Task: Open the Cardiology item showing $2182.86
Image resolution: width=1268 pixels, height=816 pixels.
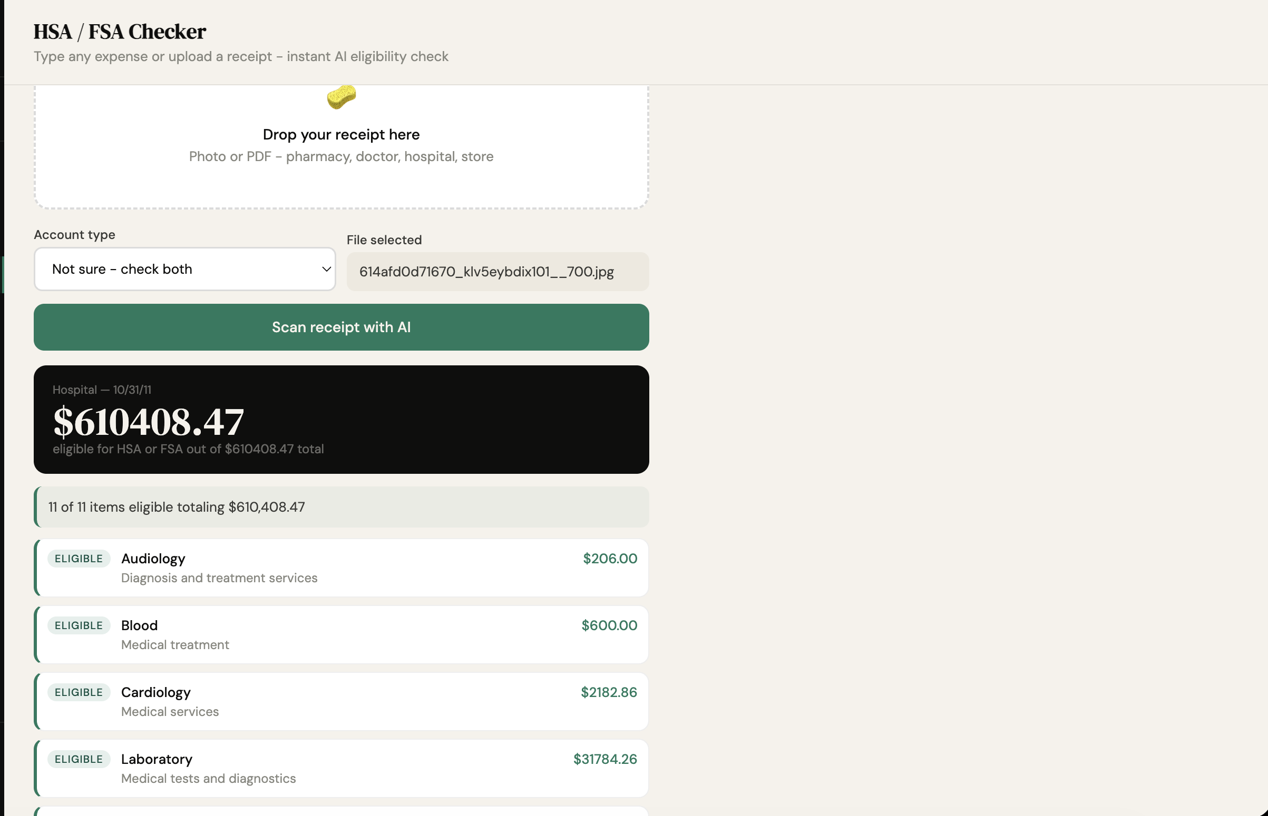Action: point(341,701)
